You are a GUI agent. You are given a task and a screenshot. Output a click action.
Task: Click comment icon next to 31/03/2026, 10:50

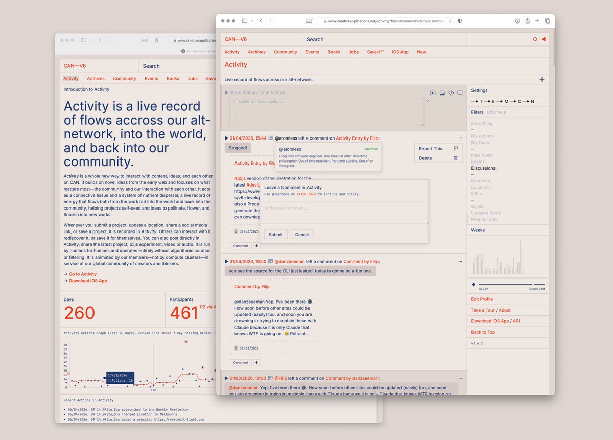coord(271,261)
